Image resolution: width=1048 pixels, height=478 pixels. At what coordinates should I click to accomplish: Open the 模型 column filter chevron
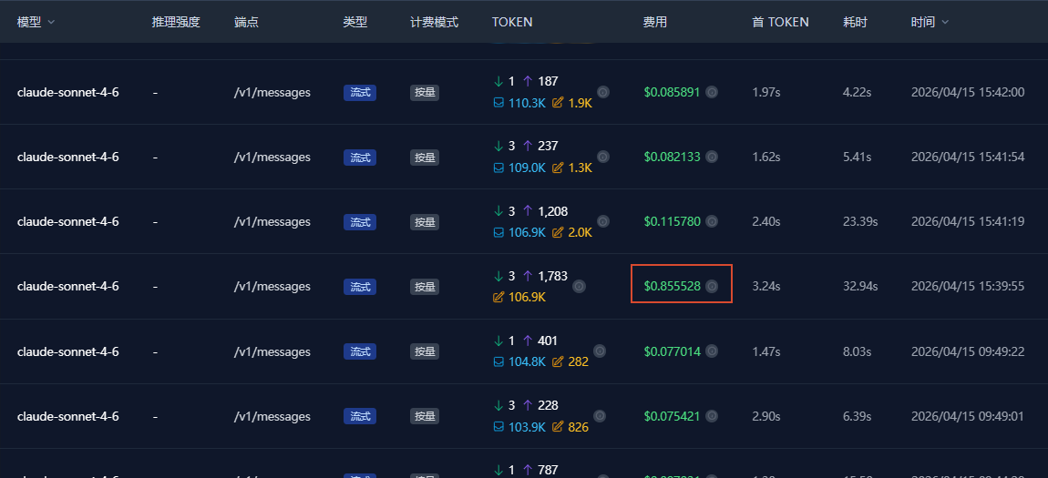click(x=51, y=22)
